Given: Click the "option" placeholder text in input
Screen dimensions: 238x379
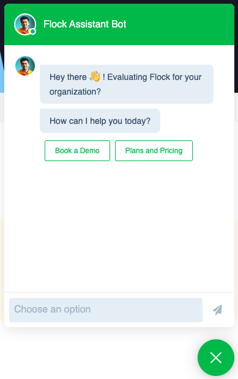Looking at the screenshot, I should pyautogui.click(x=77, y=309).
